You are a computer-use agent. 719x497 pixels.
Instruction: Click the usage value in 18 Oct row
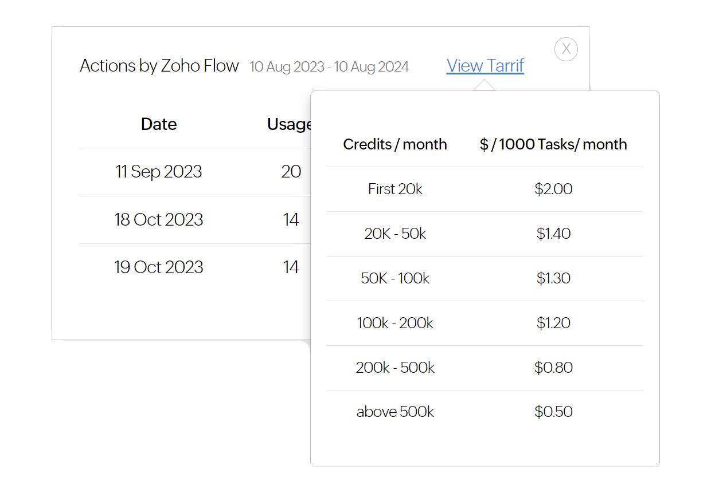(291, 220)
